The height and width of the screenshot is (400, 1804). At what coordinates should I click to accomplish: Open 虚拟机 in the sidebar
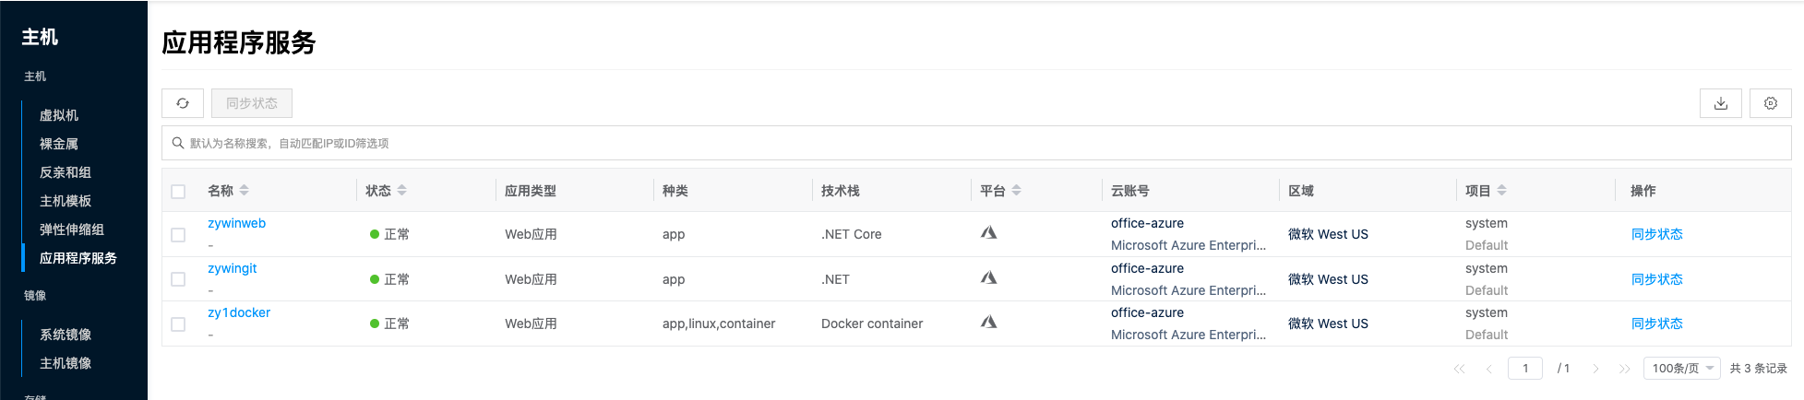click(59, 115)
